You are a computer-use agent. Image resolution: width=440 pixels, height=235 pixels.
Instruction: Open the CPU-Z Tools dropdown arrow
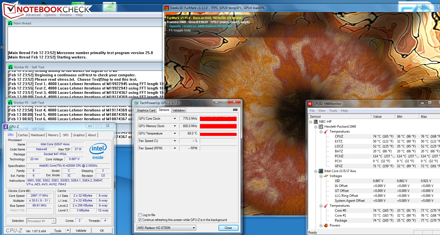tap(68, 231)
